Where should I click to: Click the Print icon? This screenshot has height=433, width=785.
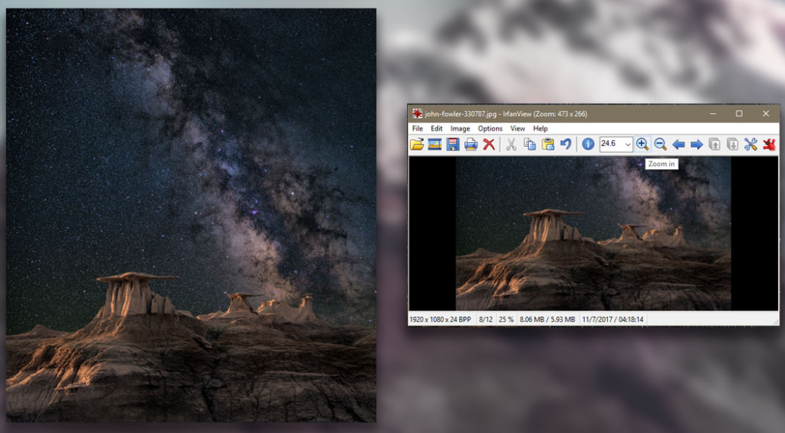(x=471, y=144)
